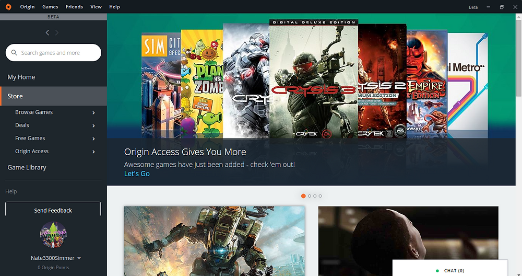
Task: Open the CHAT (0) panel
Action: pyautogui.click(x=450, y=268)
